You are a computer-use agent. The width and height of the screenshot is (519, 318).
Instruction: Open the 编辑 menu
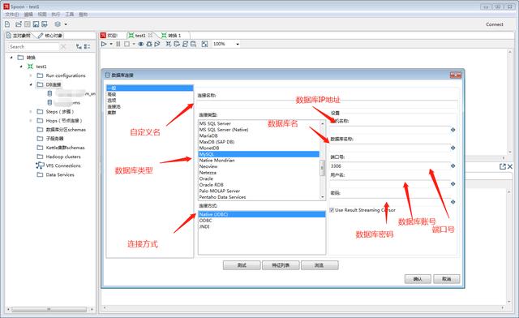click(28, 15)
